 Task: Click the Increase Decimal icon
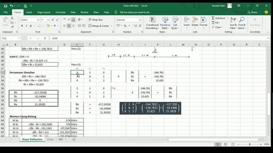click(135, 26)
